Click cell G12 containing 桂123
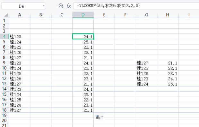The width and height of the screenshot is (199, 127). pyautogui.click(x=147, y=78)
